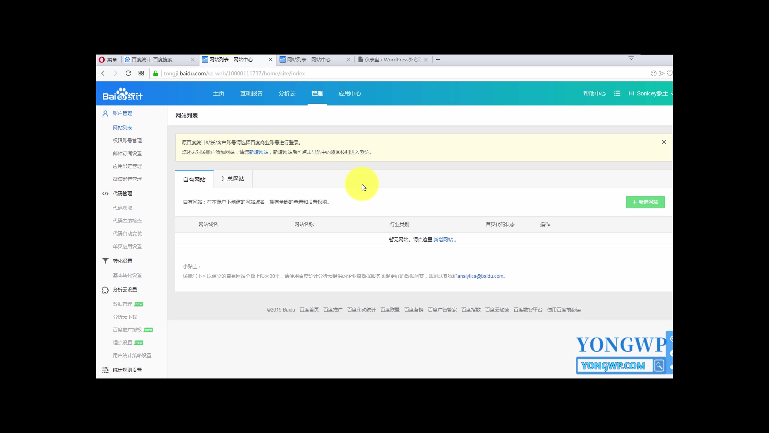Select the 自有网站 tab
The width and height of the screenshot is (769, 433).
pyautogui.click(x=194, y=179)
